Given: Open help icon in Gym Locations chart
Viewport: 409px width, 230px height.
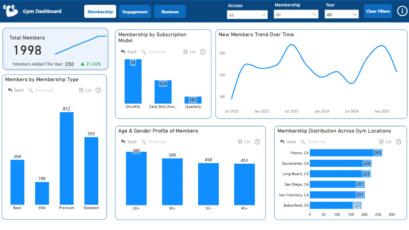Looking at the screenshot, I should (x=399, y=142).
